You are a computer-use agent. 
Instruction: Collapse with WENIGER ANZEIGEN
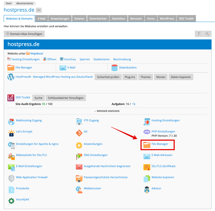[x=107, y=111]
